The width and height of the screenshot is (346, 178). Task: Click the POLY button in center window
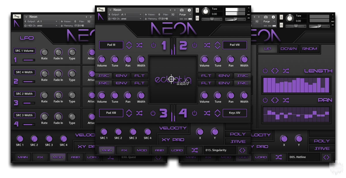238,134
